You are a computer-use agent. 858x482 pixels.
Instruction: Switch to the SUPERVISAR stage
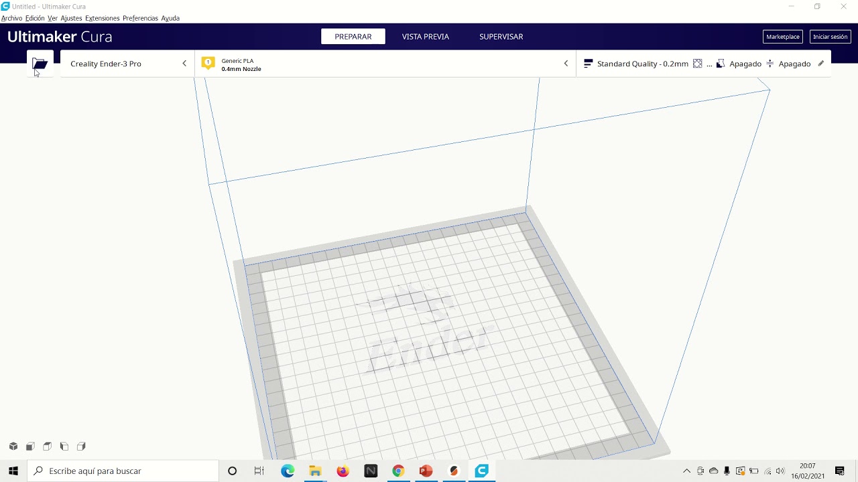click(501, 37)
